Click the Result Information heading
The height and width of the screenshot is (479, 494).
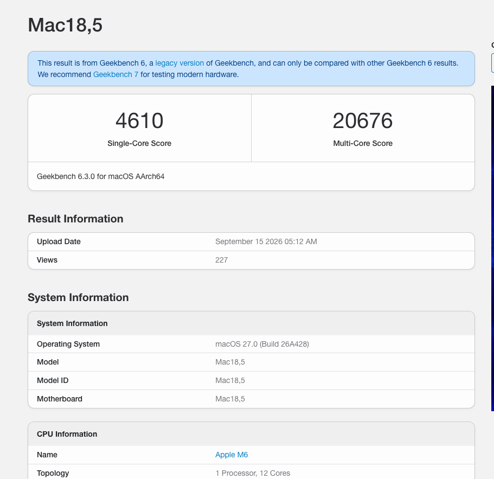click(75, 219)
